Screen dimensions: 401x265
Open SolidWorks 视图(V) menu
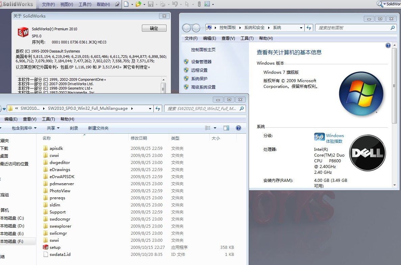pos(67,4)
